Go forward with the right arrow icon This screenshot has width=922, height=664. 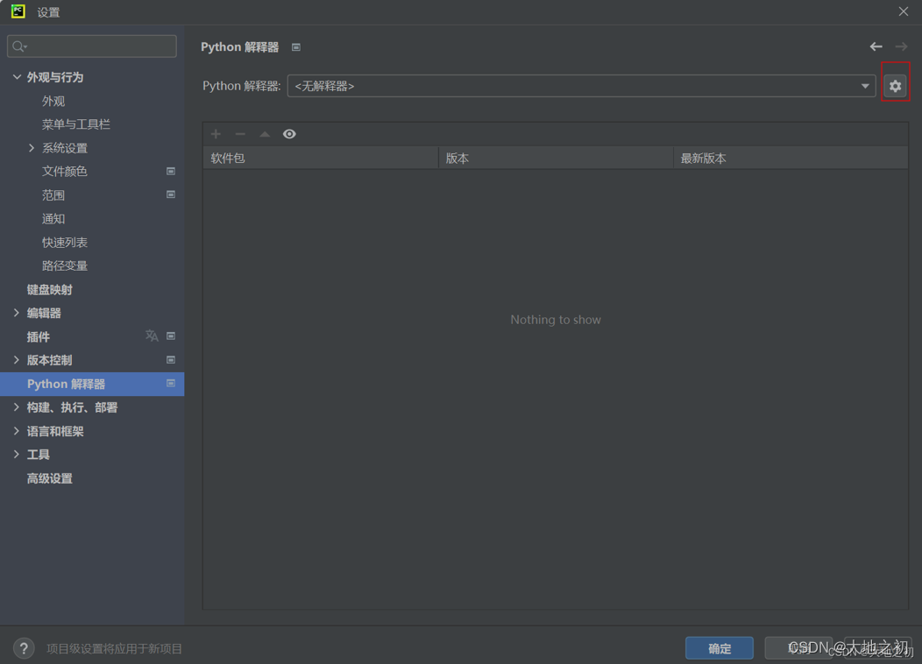901,46
